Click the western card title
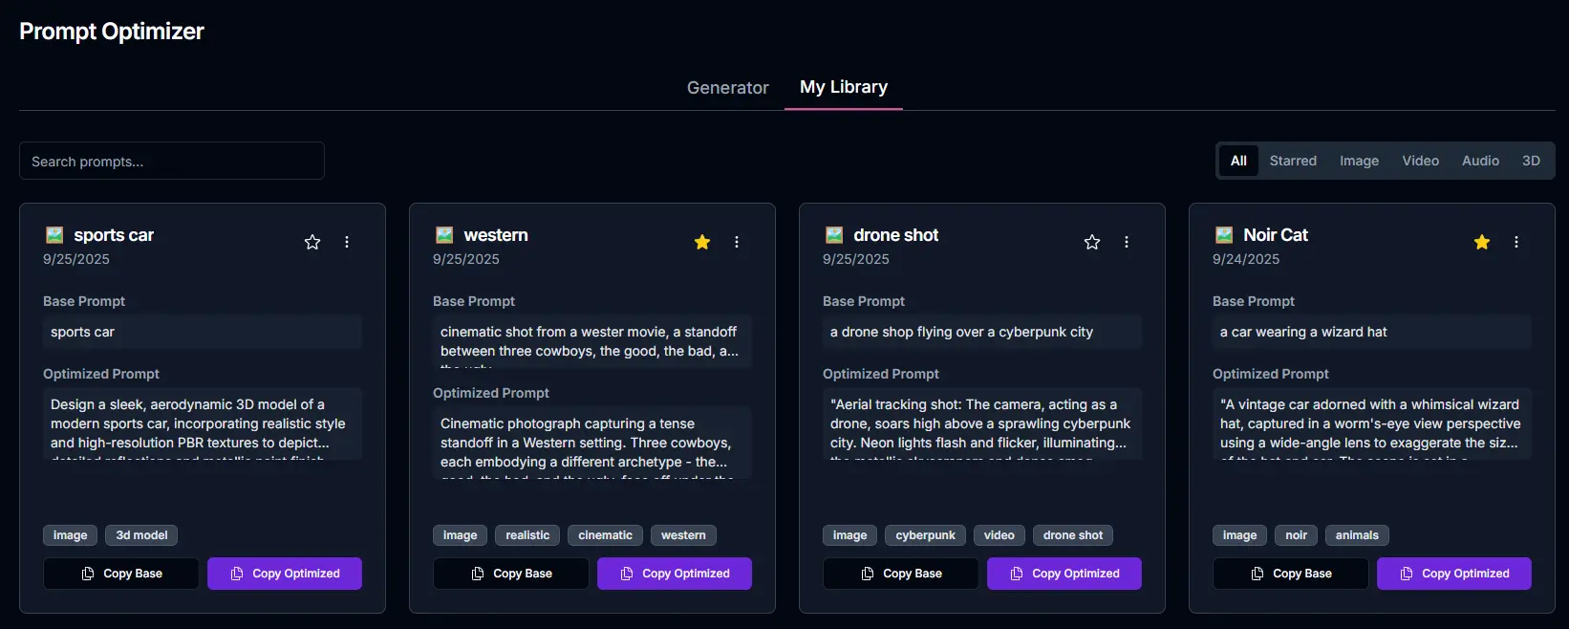Image resolution: width=1569 pixels, height=629 pixels. (x=496, y=235)
